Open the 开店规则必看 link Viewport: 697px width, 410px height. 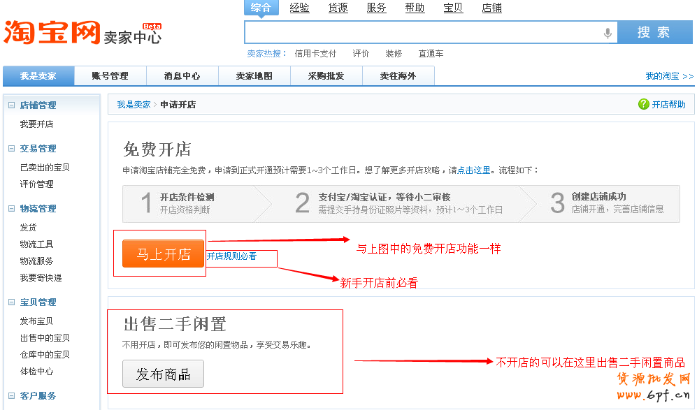coord(231,256)
